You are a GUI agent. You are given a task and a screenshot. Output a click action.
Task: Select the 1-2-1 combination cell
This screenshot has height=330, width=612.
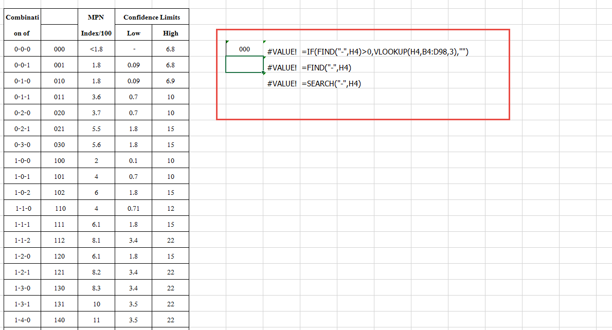(22, 272)
